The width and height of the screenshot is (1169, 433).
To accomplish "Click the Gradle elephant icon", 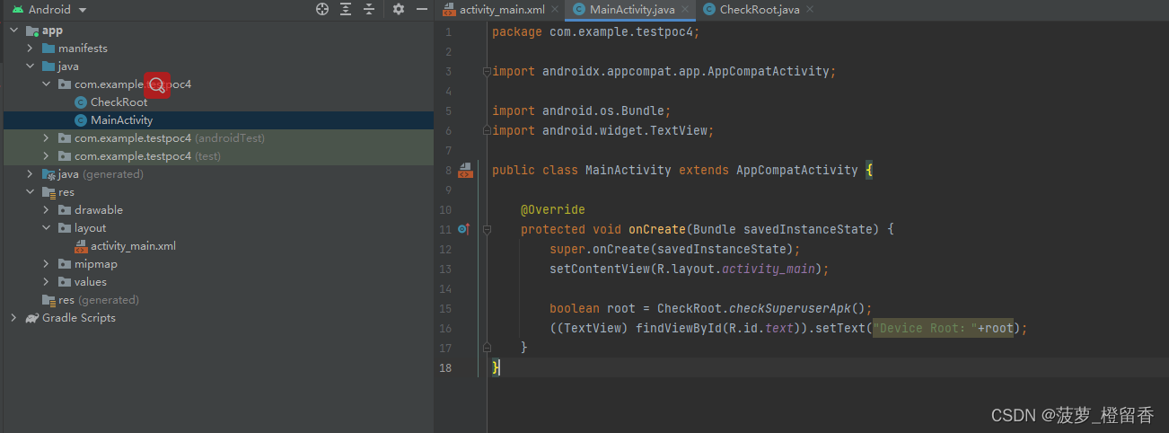I will [x=32, y=318].
